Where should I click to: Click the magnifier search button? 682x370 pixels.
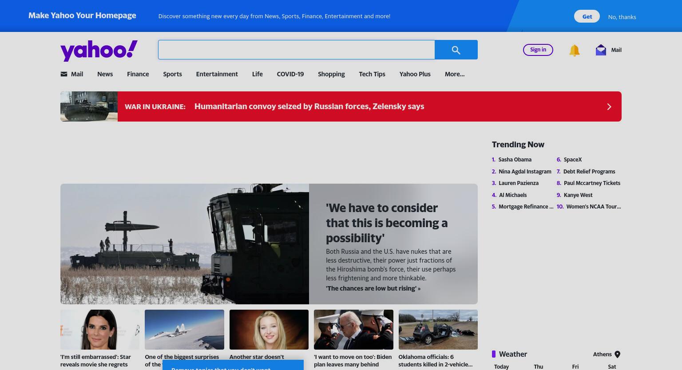456,50
